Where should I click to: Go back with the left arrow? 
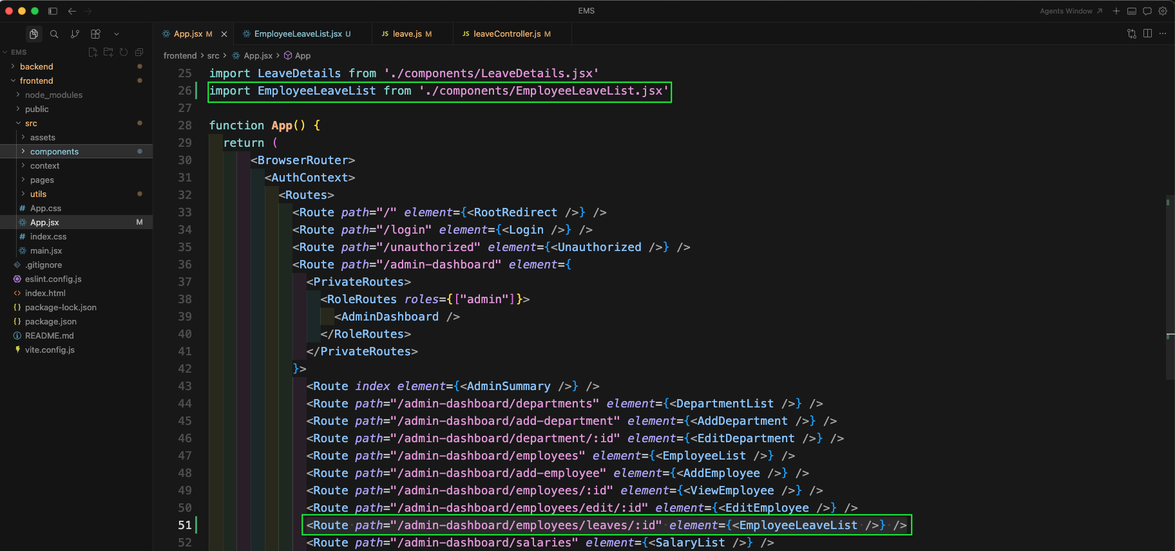(72, 11)
